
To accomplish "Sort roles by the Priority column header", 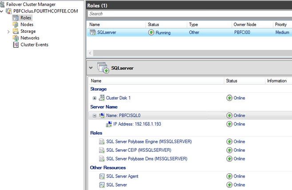I will [283, 24].
